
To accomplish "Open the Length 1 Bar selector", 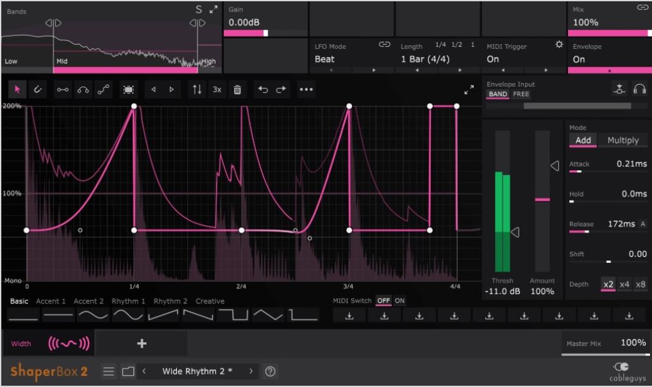I will click(x=426, y=58).
